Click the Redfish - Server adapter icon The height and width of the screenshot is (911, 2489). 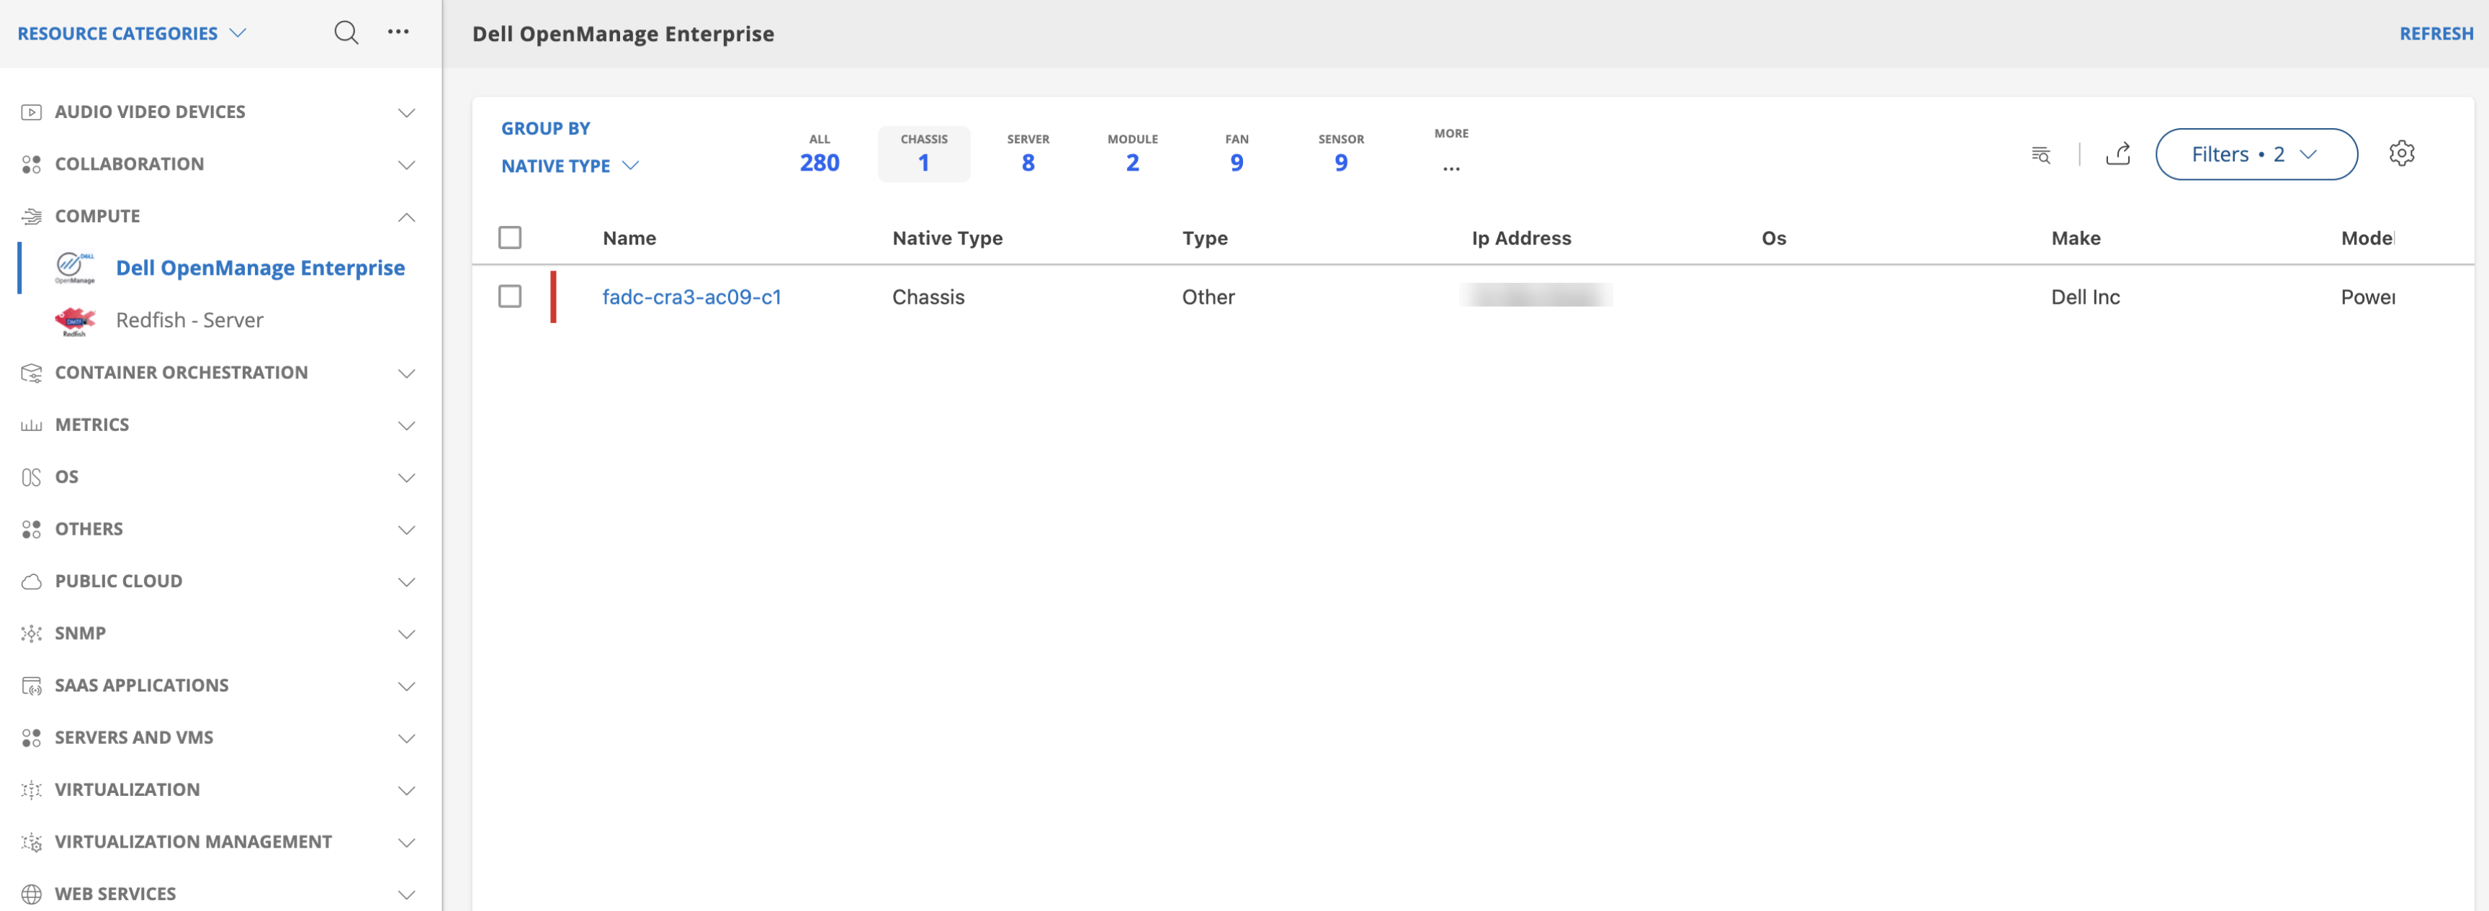(x=76, y=319)
